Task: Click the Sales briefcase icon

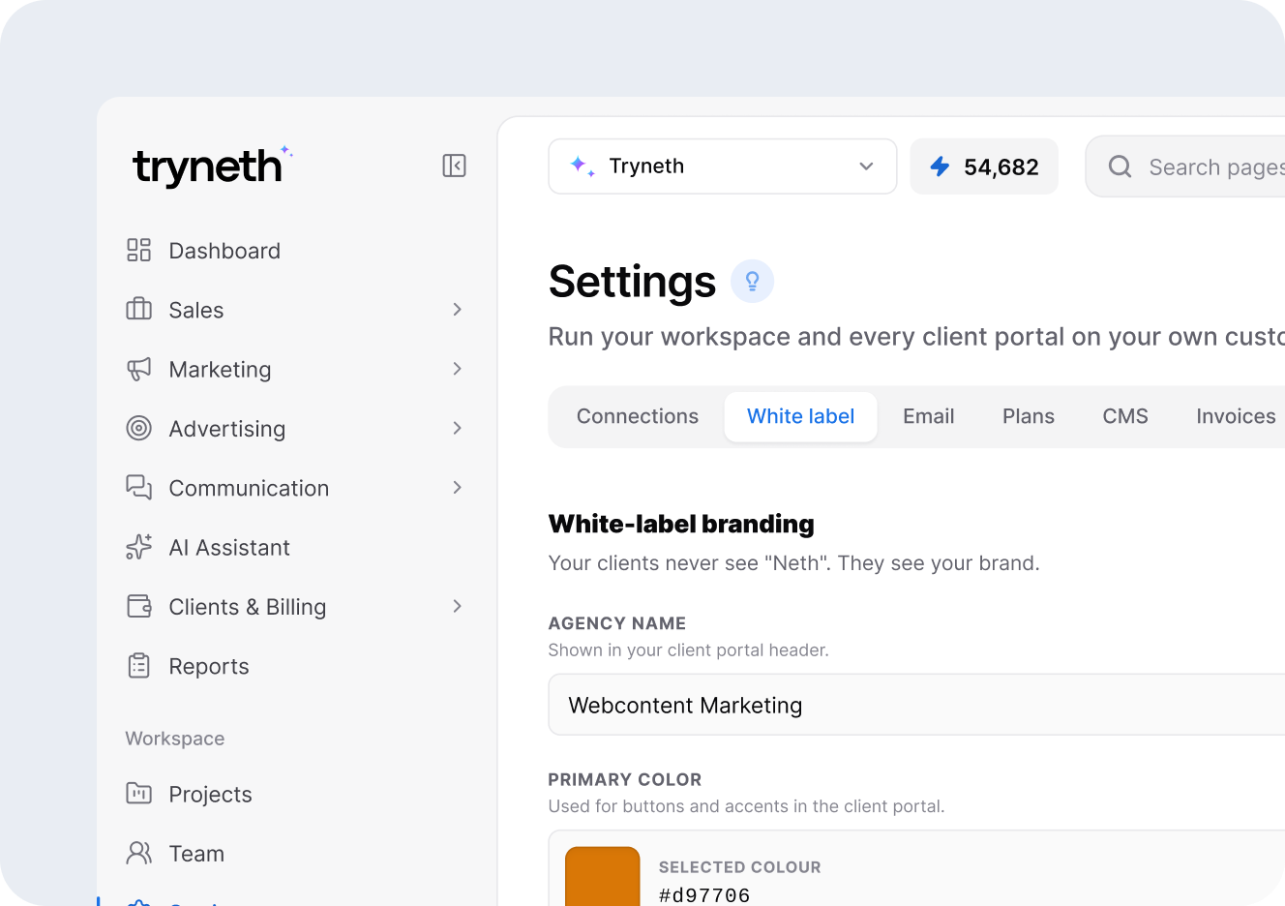Action: pyautogui.click(x=139, y=310)
